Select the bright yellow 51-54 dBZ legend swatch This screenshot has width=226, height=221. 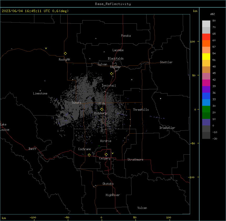206,57
